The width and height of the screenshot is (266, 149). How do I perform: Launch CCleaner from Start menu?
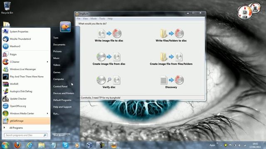[x=26, y=62]
